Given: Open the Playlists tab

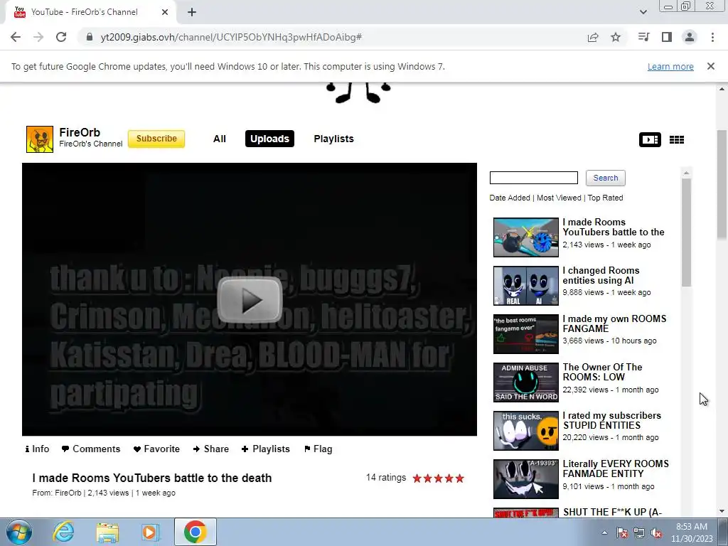Looking at the screenshot, I should click(x=334, y=139).
